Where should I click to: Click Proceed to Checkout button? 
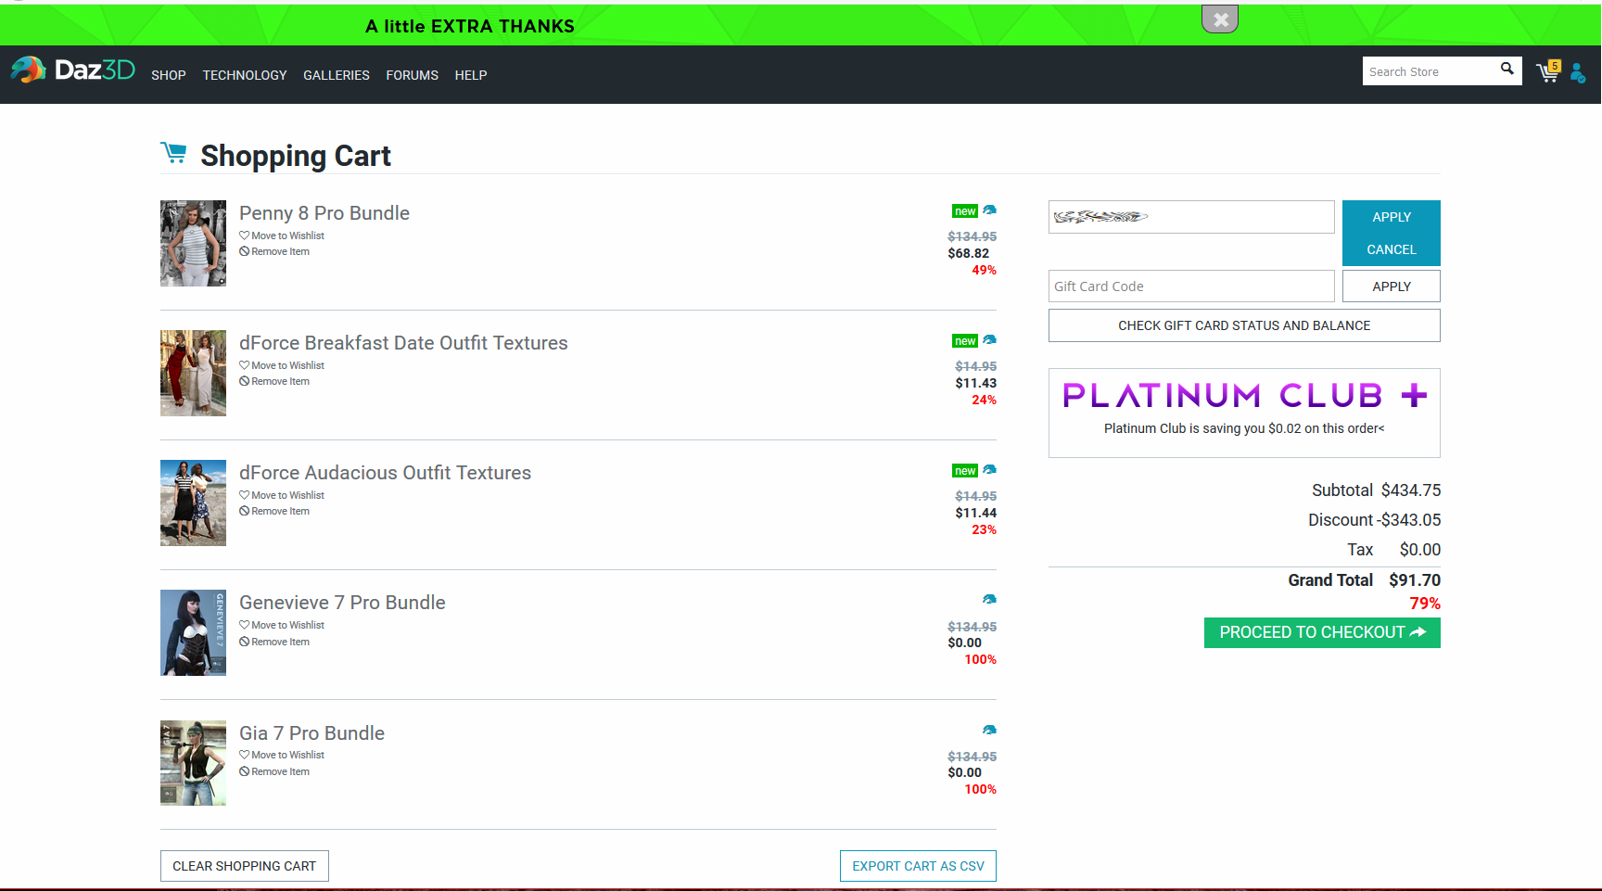(1322, 632)
